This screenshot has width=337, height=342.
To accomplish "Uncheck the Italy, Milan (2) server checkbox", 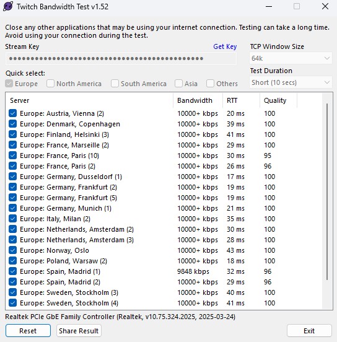I will 12,219.
